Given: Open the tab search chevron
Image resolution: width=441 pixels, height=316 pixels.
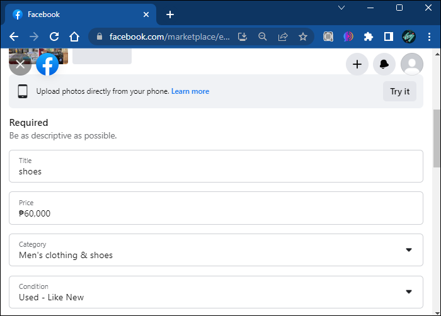Looking at the screenshot, I should 341,8.
